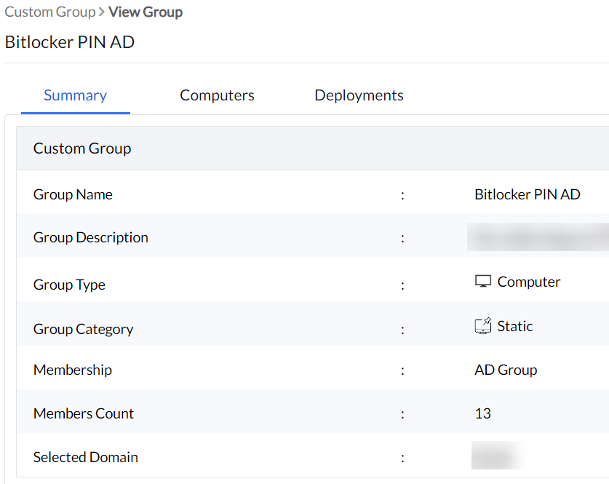Switch to the Computers tab
Image resolution: width=609 pixels, height=484 pixels.
[217, 95]
